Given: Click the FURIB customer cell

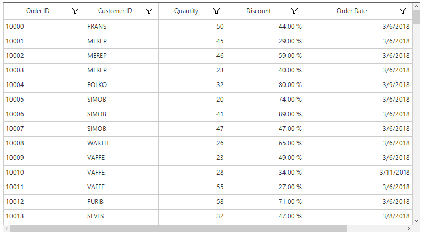Looking at the screenshot, I should point(122,202).
